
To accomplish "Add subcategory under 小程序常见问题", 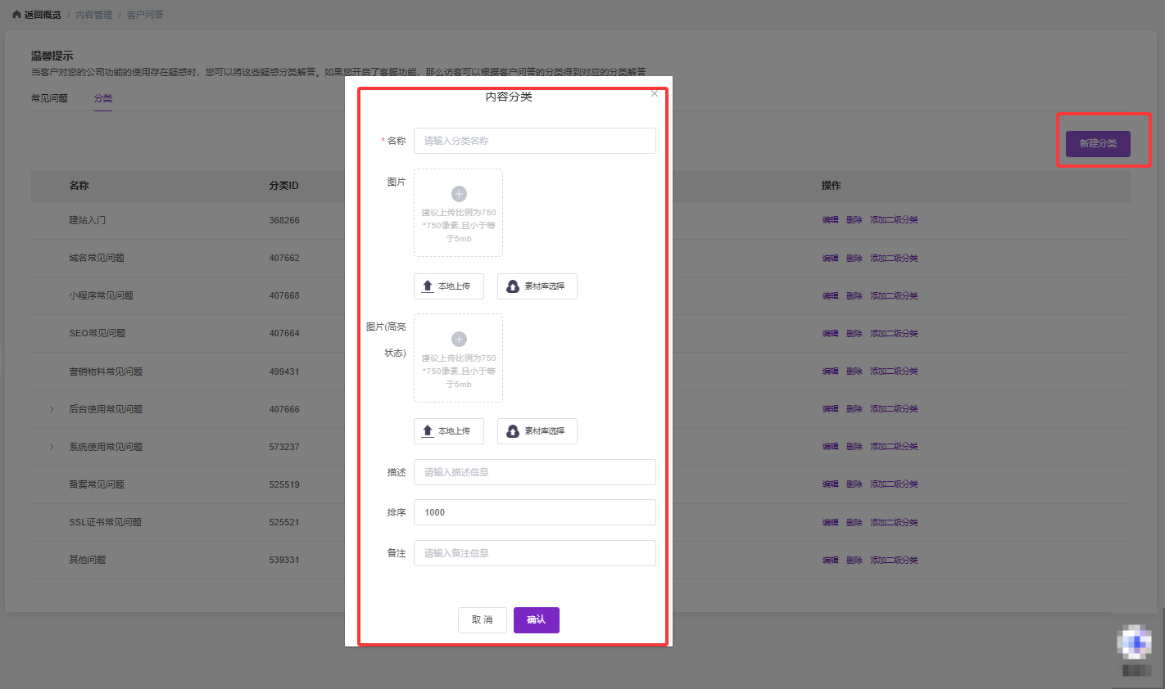I will point(894,295).
